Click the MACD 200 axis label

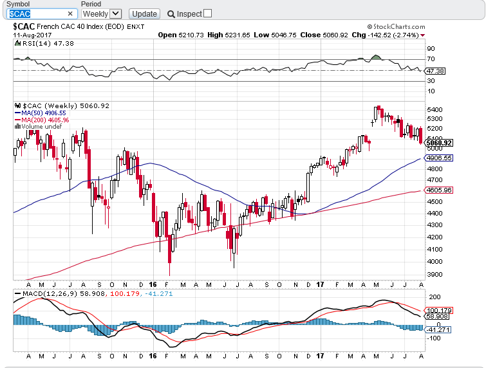tap(435, 297)
